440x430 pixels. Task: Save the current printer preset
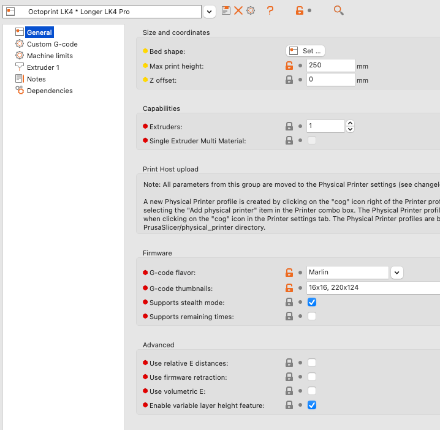(x=226, y=10)
